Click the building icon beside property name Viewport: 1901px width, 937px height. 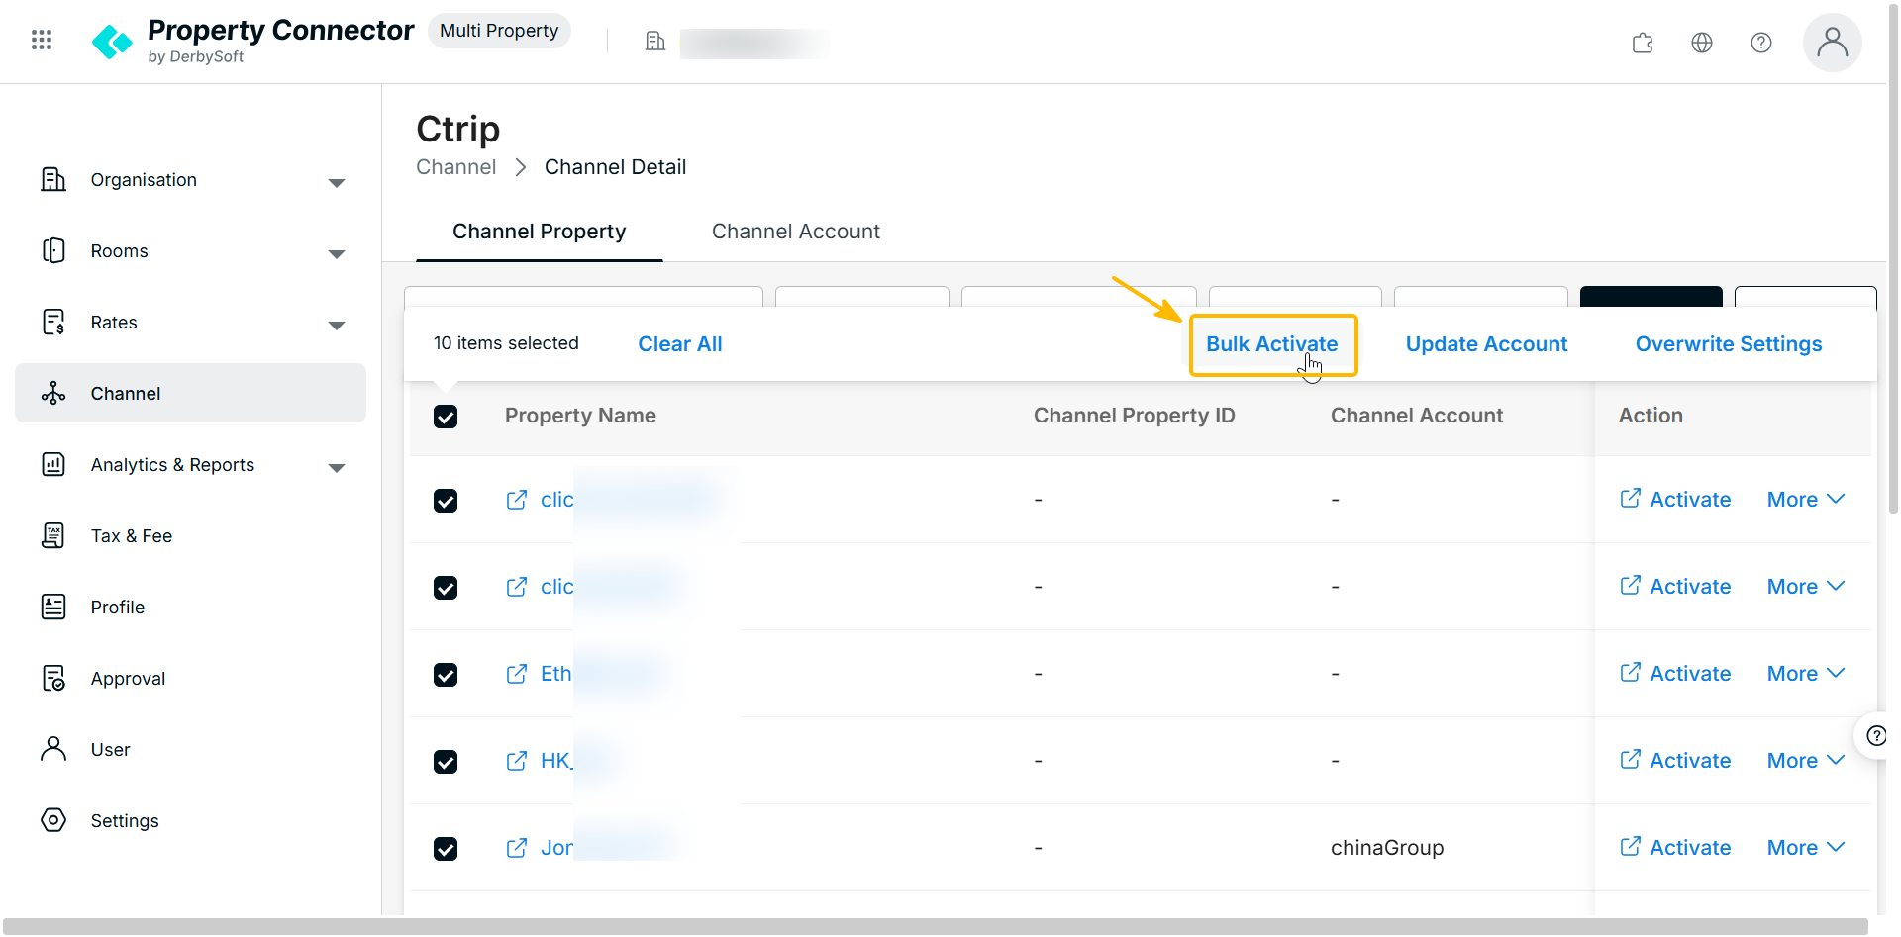(x=655, y=41)
